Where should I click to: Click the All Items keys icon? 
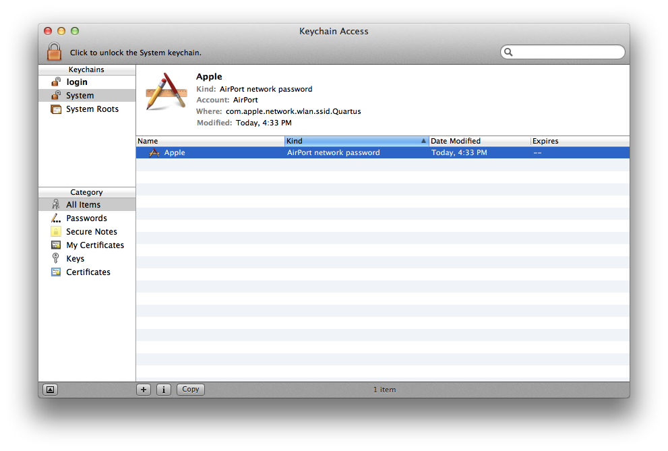[x=56, y=204]
